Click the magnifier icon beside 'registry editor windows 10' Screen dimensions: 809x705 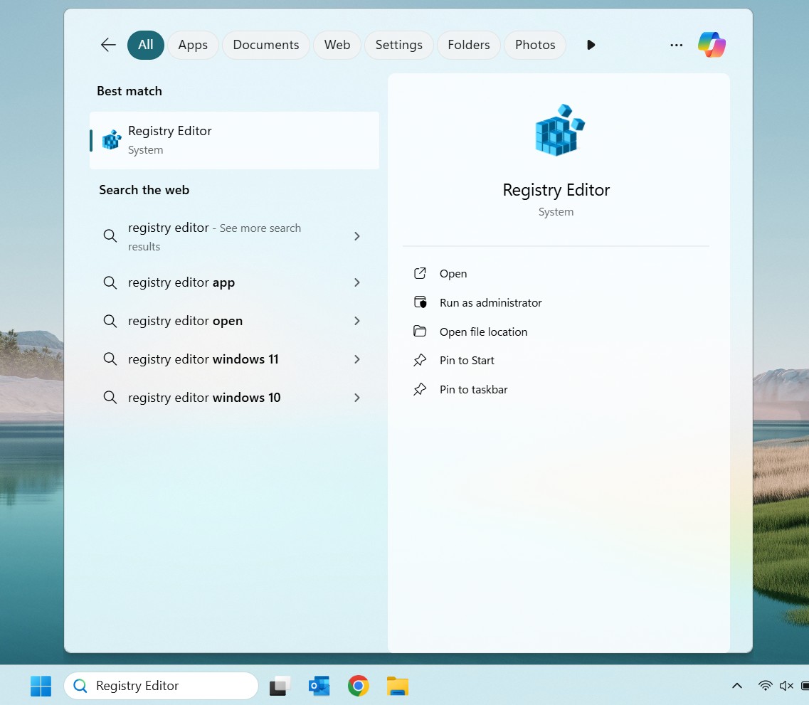tap(110, 398)
